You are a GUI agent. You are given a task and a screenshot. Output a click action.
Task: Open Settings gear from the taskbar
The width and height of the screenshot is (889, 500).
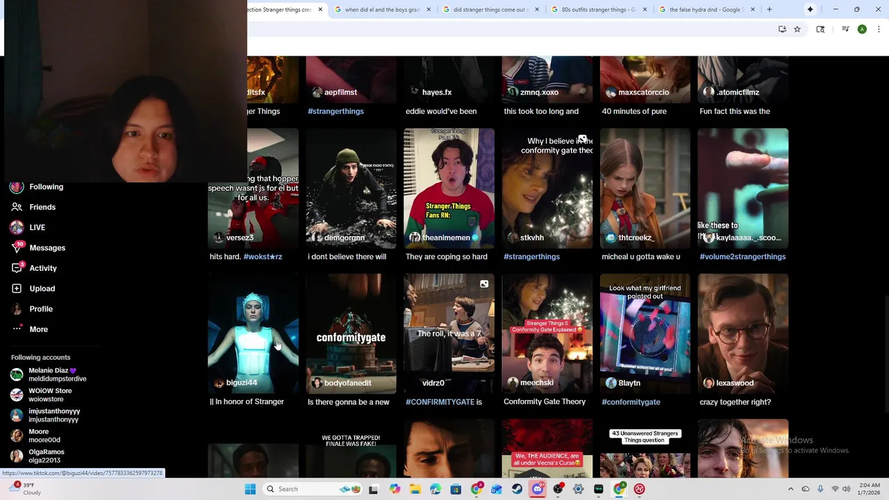tap(578, 489)
